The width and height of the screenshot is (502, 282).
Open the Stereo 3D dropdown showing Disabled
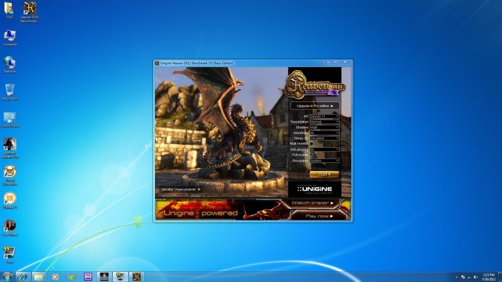point(324,138)
